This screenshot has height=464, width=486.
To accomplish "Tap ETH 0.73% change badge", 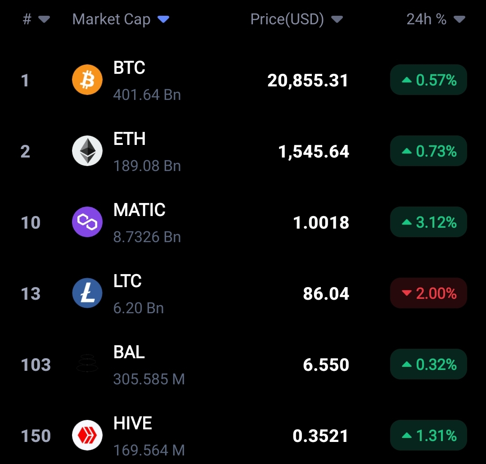I will coord(428,151).
